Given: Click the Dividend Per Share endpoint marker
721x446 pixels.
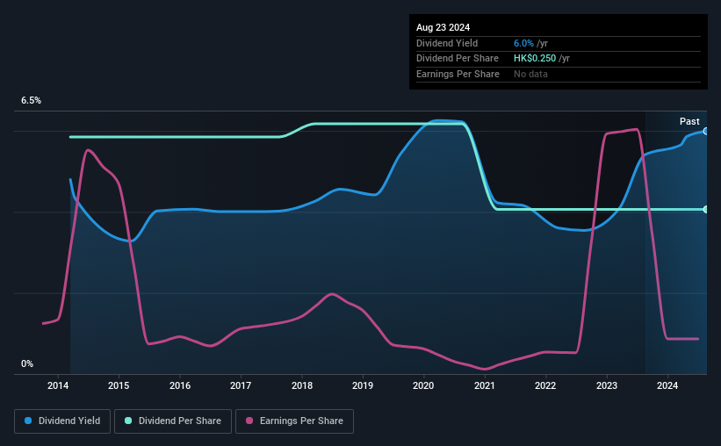Looking at the screenshot, I should tap(706, 209).
